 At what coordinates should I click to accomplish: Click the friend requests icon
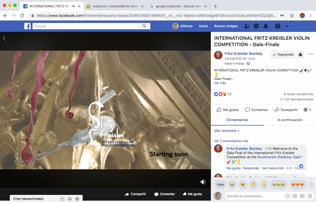coord(246,26)
